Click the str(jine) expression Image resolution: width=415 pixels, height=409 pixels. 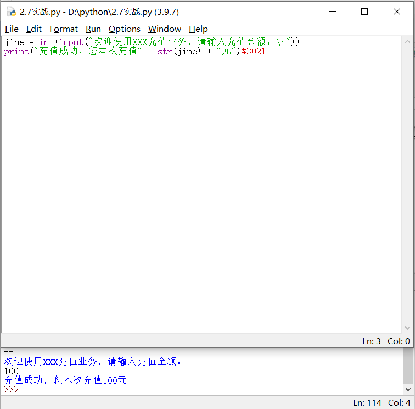(179, 52)
